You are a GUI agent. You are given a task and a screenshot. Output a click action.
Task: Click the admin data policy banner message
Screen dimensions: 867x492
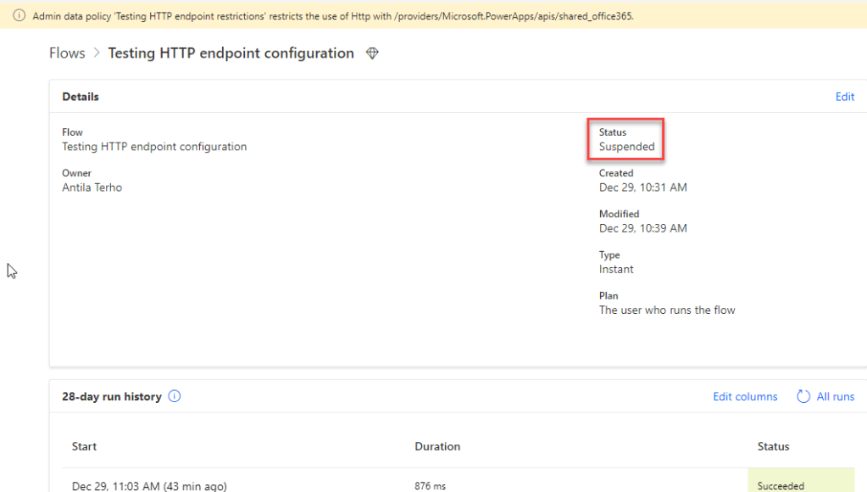(332, 16)
